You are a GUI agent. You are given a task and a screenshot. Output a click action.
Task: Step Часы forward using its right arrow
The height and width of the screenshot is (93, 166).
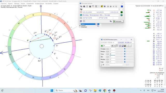108,54
